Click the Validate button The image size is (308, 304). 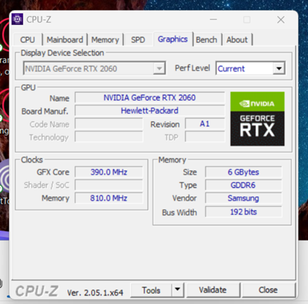click(213, 290)
